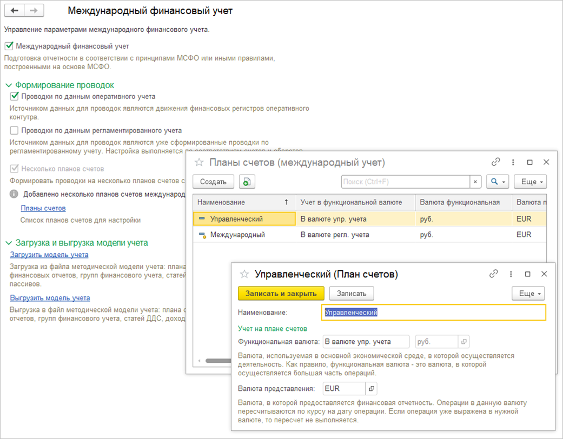Screen dimensions: 563x439
Task: Click the Наименование column header
Action: coord(244,202)
